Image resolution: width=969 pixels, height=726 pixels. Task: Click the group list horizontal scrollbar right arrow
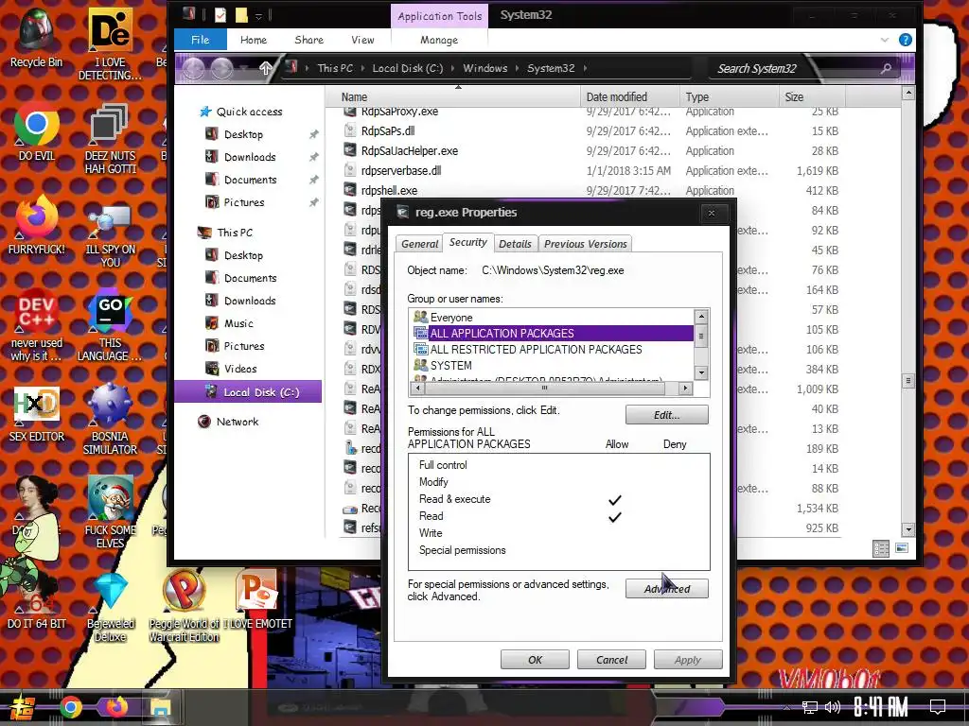point(685,389)
